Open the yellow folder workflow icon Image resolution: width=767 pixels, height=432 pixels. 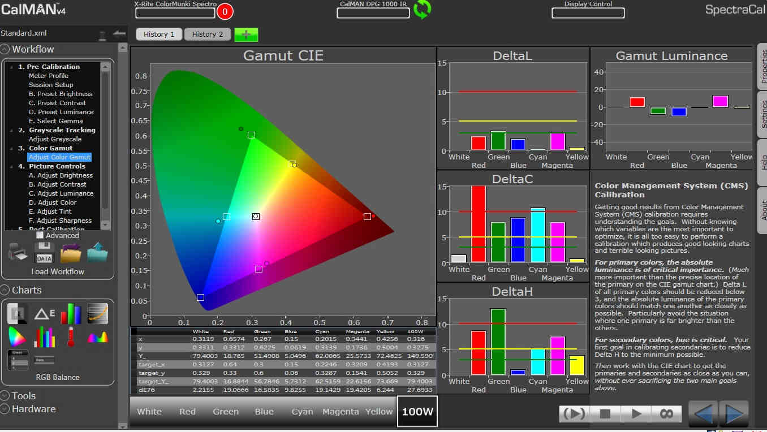(71, 253)
